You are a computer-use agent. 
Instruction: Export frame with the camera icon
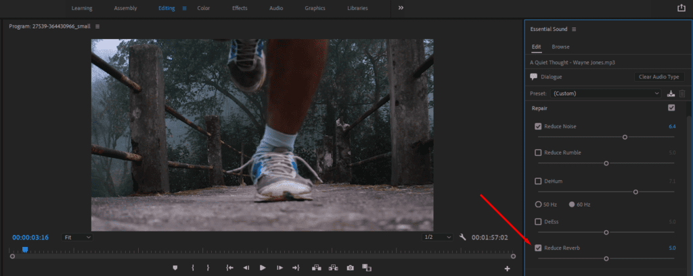[350, 268]
